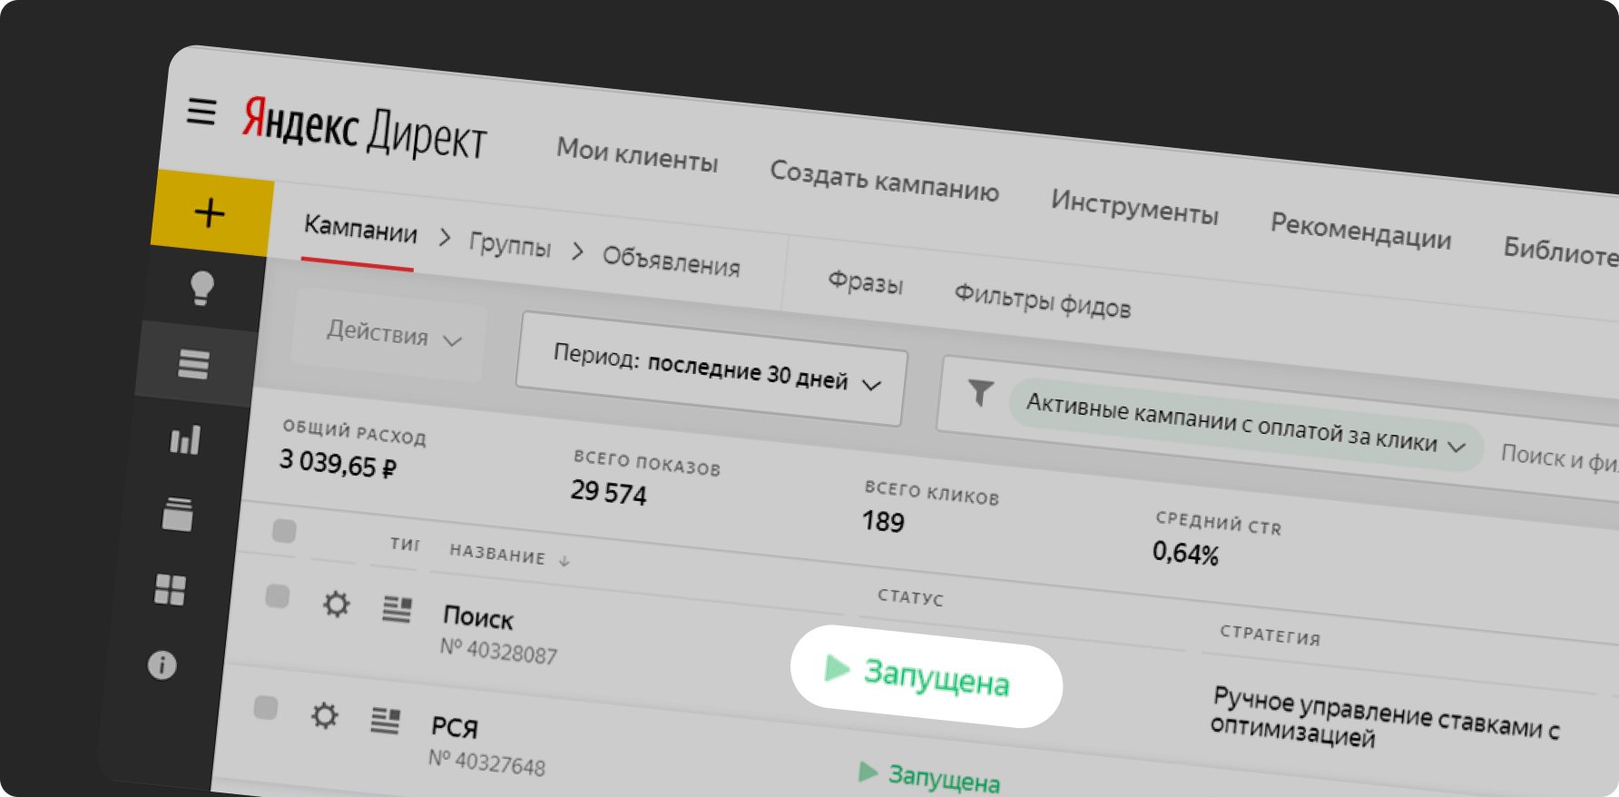The width and height of the screenshot is (1619, 797).
Task: Click the campaign number № 40327648
Action: tap(486, 763)
